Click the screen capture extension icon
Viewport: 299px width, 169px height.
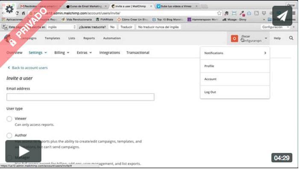click(234, 13)
